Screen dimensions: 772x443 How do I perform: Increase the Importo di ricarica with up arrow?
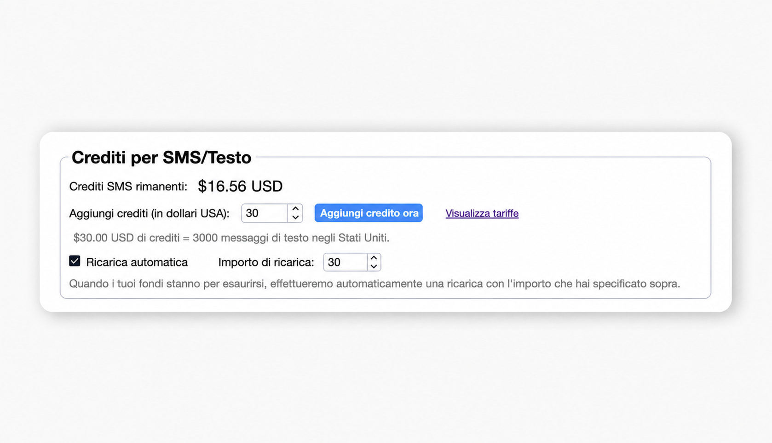(374, 258)
